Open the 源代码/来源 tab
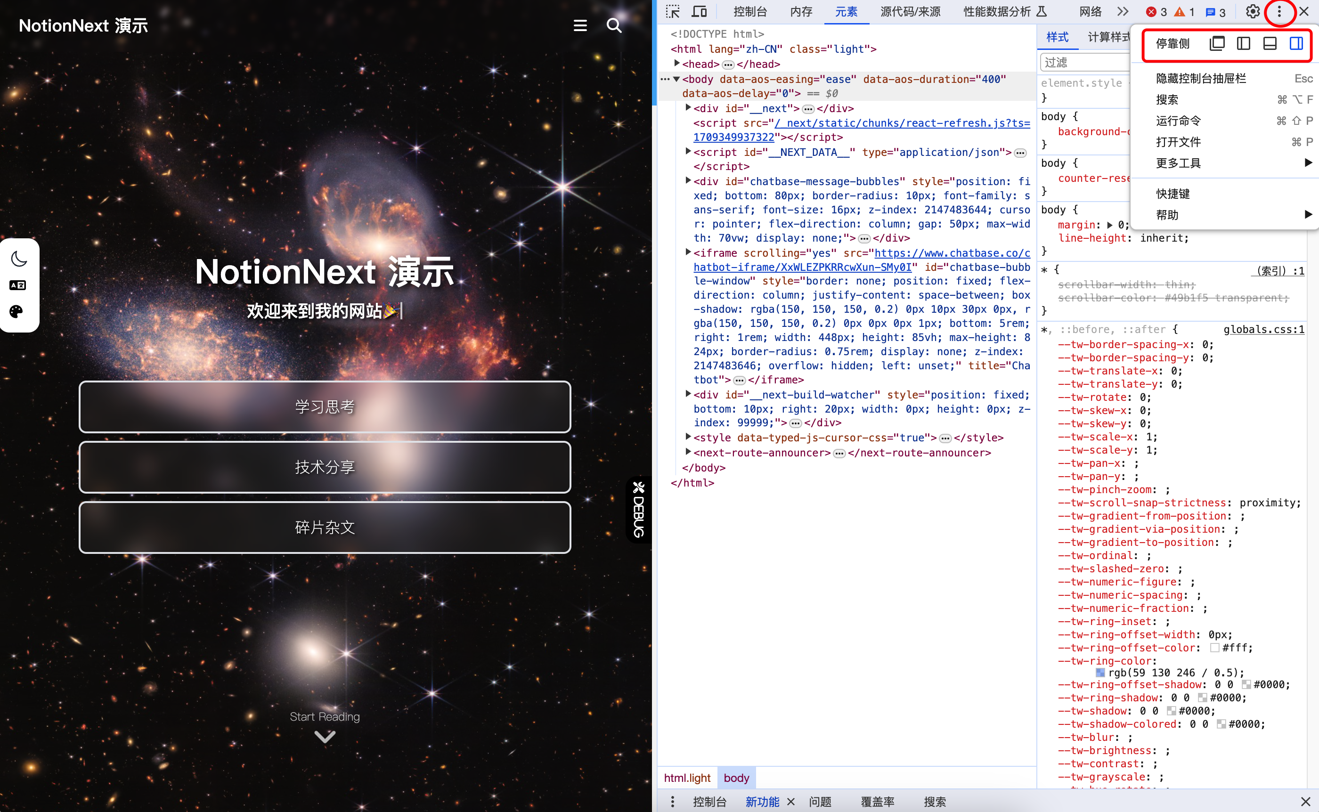Viewport: 1319px width, 812px height. (910, 12)
